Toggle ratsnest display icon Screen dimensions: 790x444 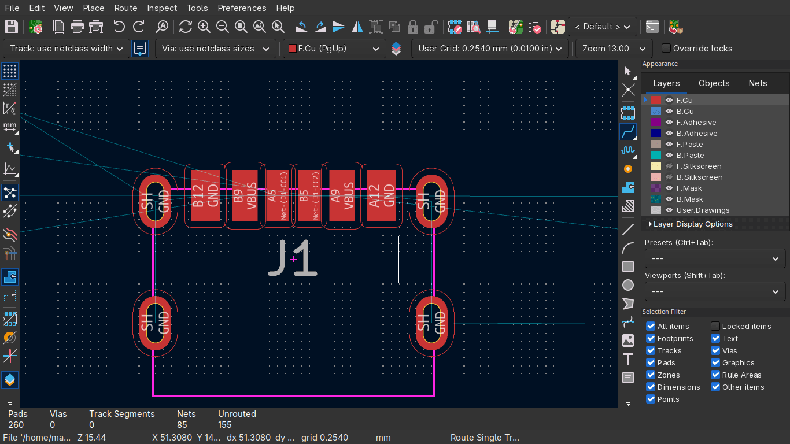tap(10, 193)
